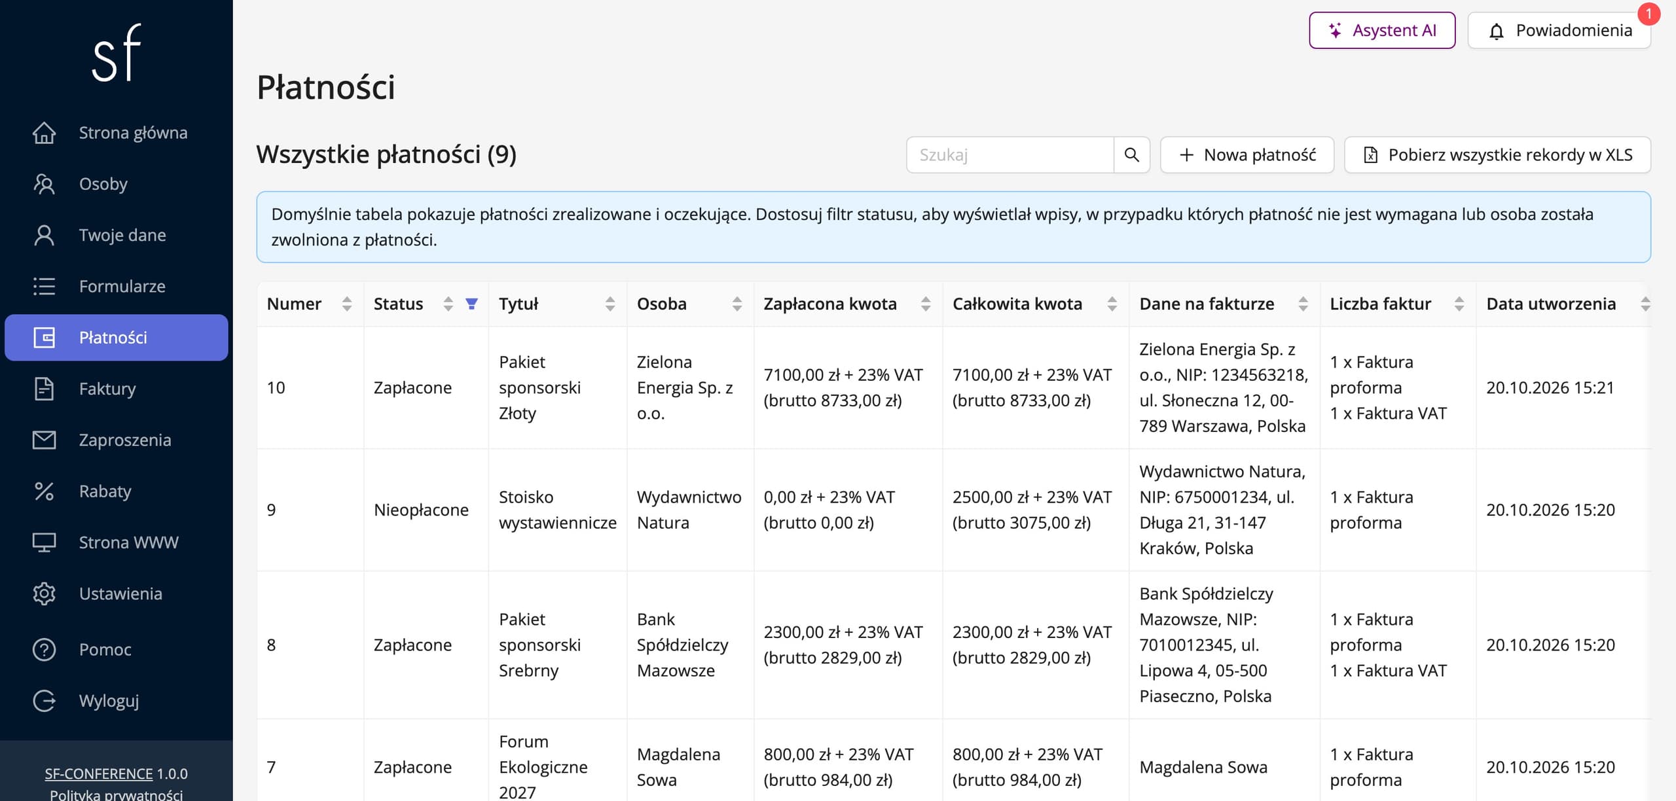1676x801 pixels.
Task: Navigate to Ustawienia
Action: 117,594
